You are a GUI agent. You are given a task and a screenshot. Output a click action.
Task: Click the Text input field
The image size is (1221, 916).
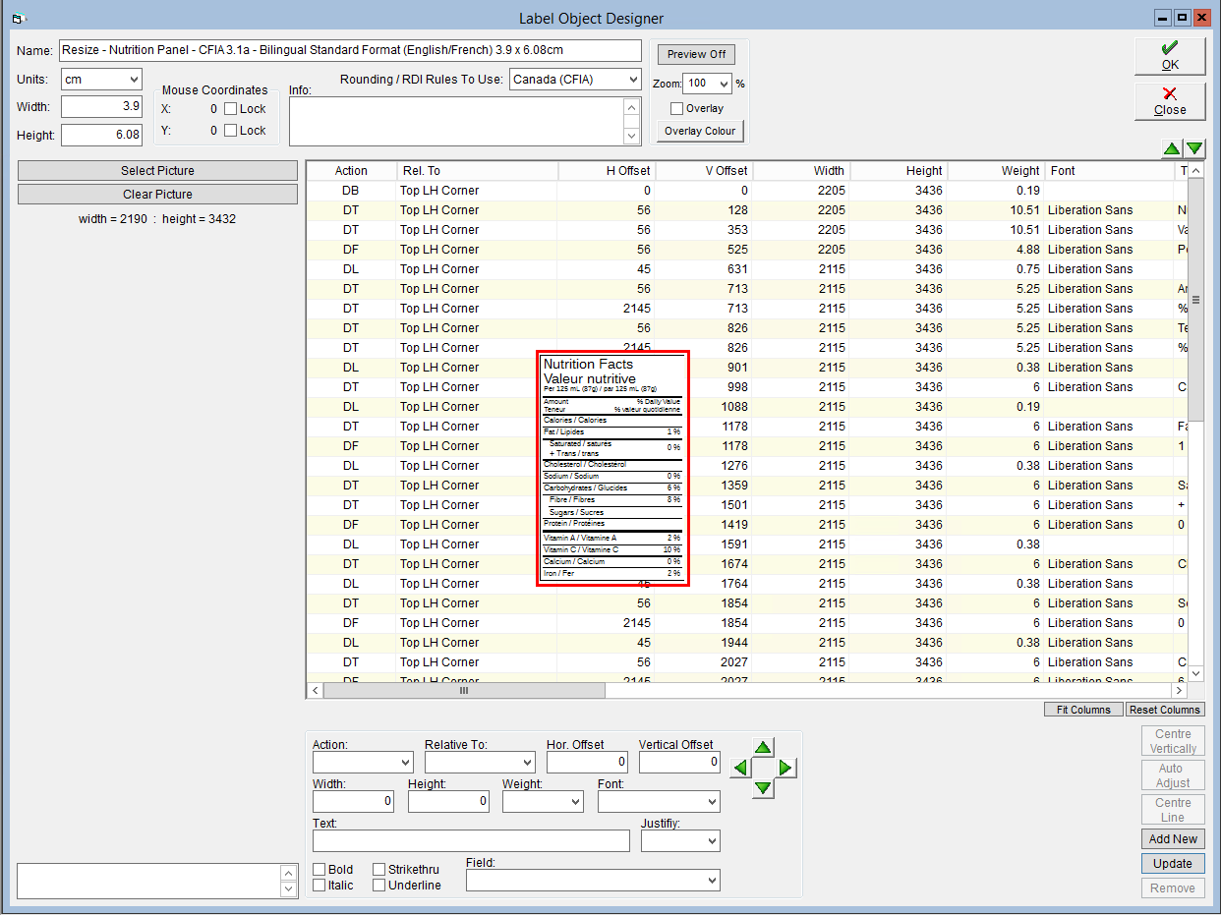tap(471, 841)
